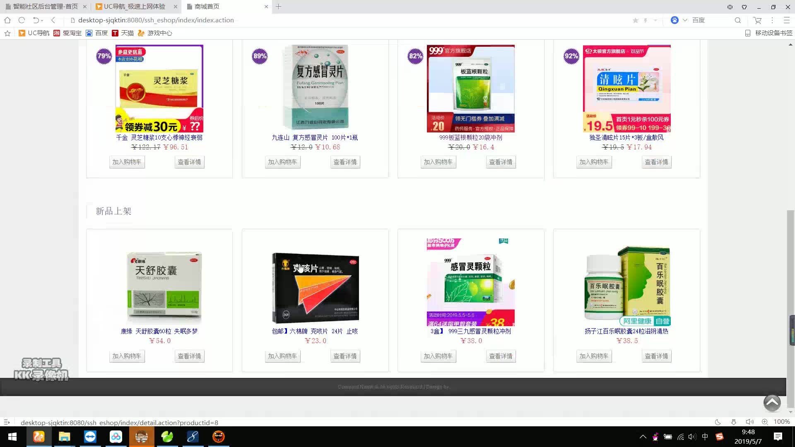Screen dimensions: 795x447
Task: Open 扬子江百乐眠胶囊24粒 link
Action: tap(626, 331)
